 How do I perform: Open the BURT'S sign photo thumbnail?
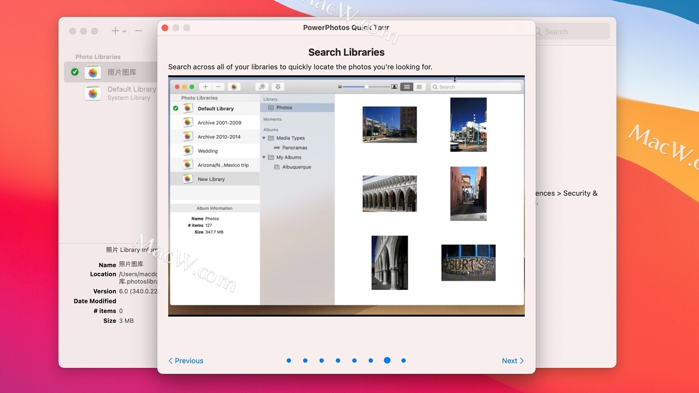(468, 262)
